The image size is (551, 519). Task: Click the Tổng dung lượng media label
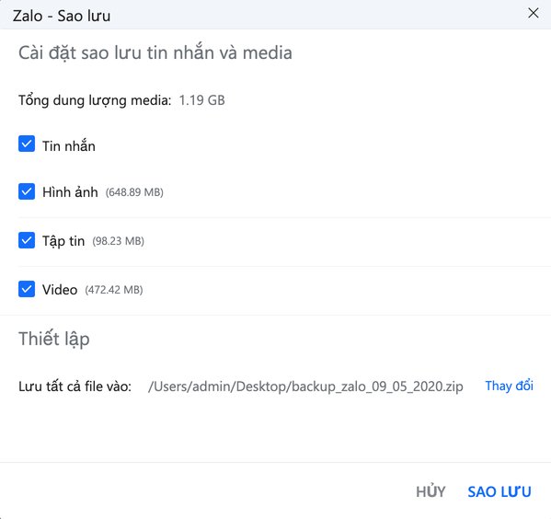pyautogui.click(x=95, y=100)
